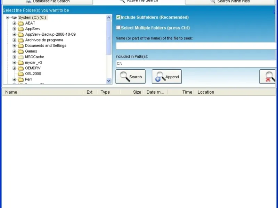Click the Games folder icon

21,51
